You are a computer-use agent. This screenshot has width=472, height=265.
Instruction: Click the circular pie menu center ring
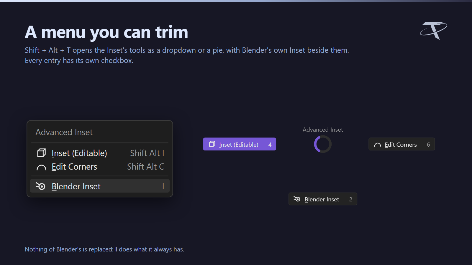pos(323,144)
